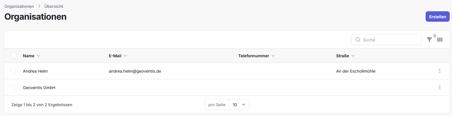
Task: Open actions menu for Geoventis GmbH row
Action: pyautogui.click(x=440, y=87)
